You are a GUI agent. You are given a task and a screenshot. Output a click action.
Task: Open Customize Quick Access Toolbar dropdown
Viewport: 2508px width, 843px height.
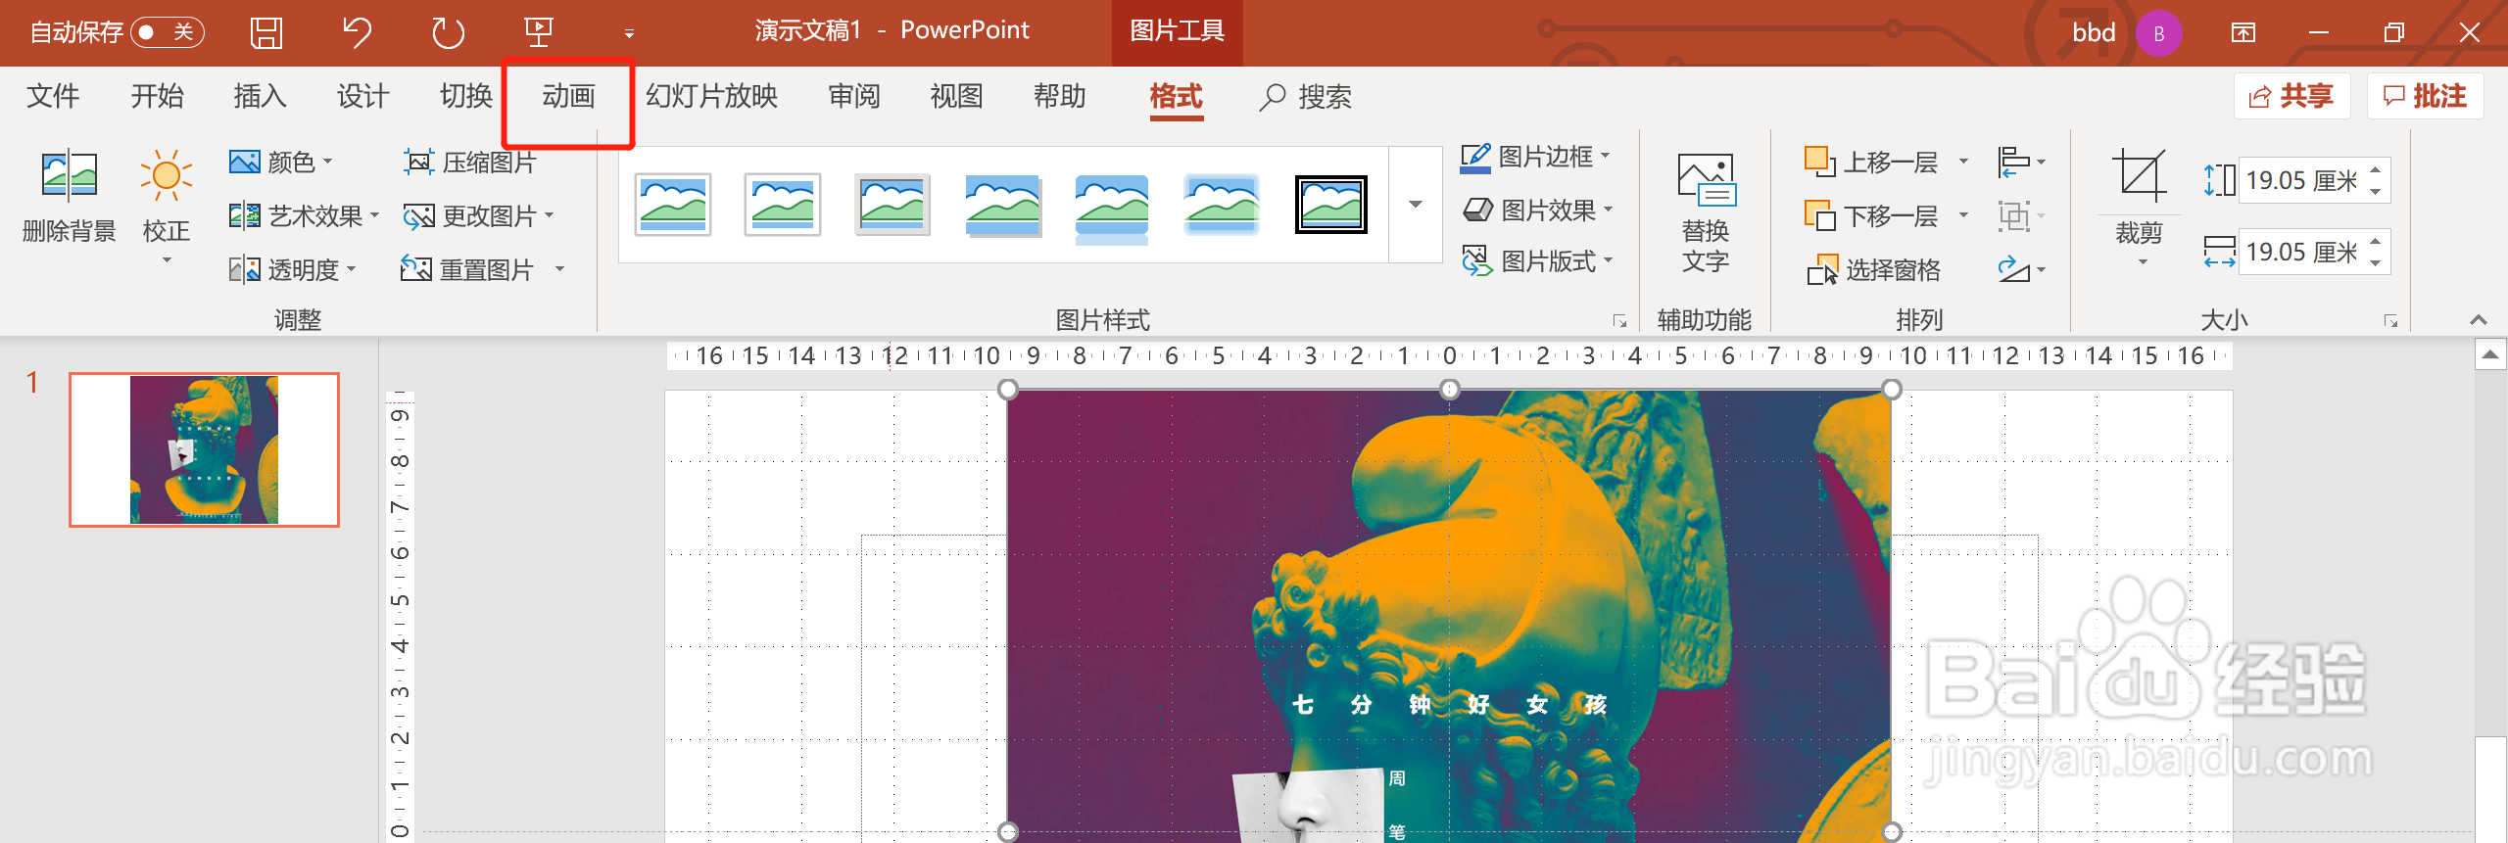tap(629, 33)
